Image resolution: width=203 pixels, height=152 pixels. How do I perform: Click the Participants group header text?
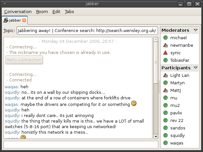[x=176, y=68]
